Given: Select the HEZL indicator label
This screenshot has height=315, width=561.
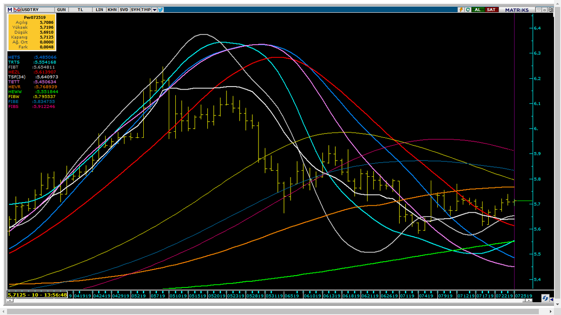Looking at the screenshot, I should [14, 72].
